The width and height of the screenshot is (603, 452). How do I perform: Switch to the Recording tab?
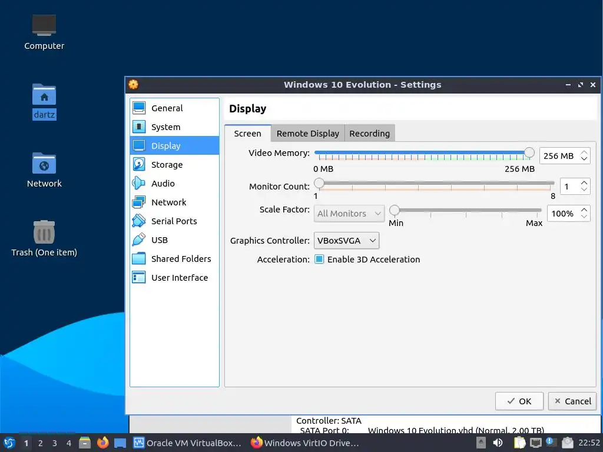(370, 134)
